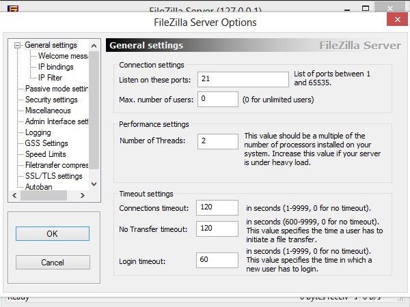Open the Welcome message settings page
This screenshot has height=307, width=410.
63,56
